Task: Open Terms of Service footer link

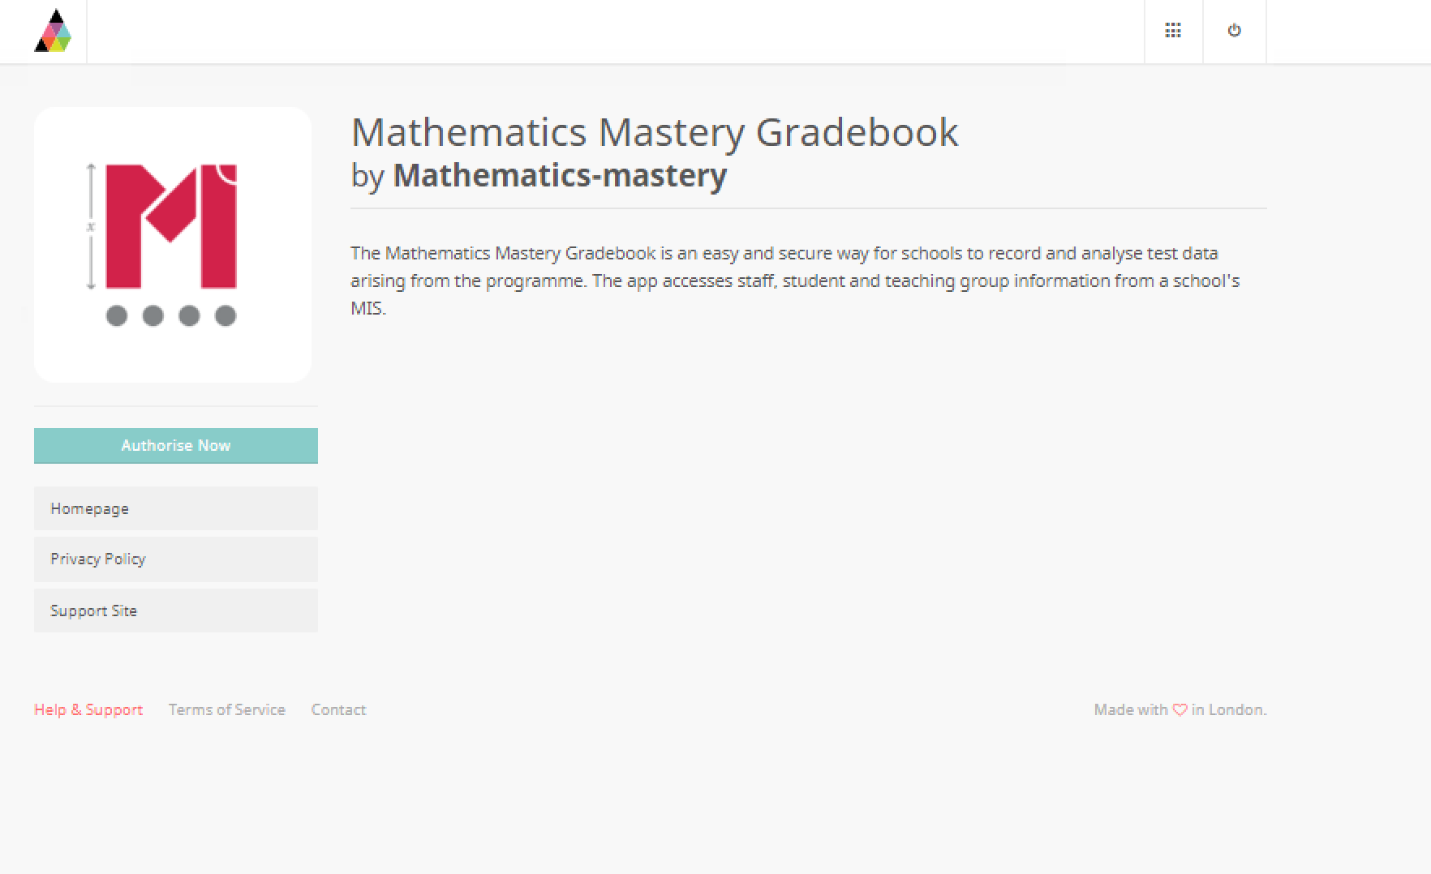Action: click(x=227, y=709)
